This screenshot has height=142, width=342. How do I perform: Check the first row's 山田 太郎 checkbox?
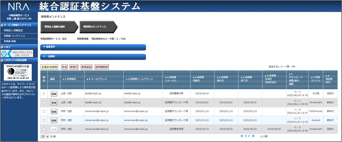click(x=44, y=94)
